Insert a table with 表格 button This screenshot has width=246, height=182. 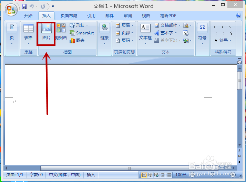tap(28, 34)
